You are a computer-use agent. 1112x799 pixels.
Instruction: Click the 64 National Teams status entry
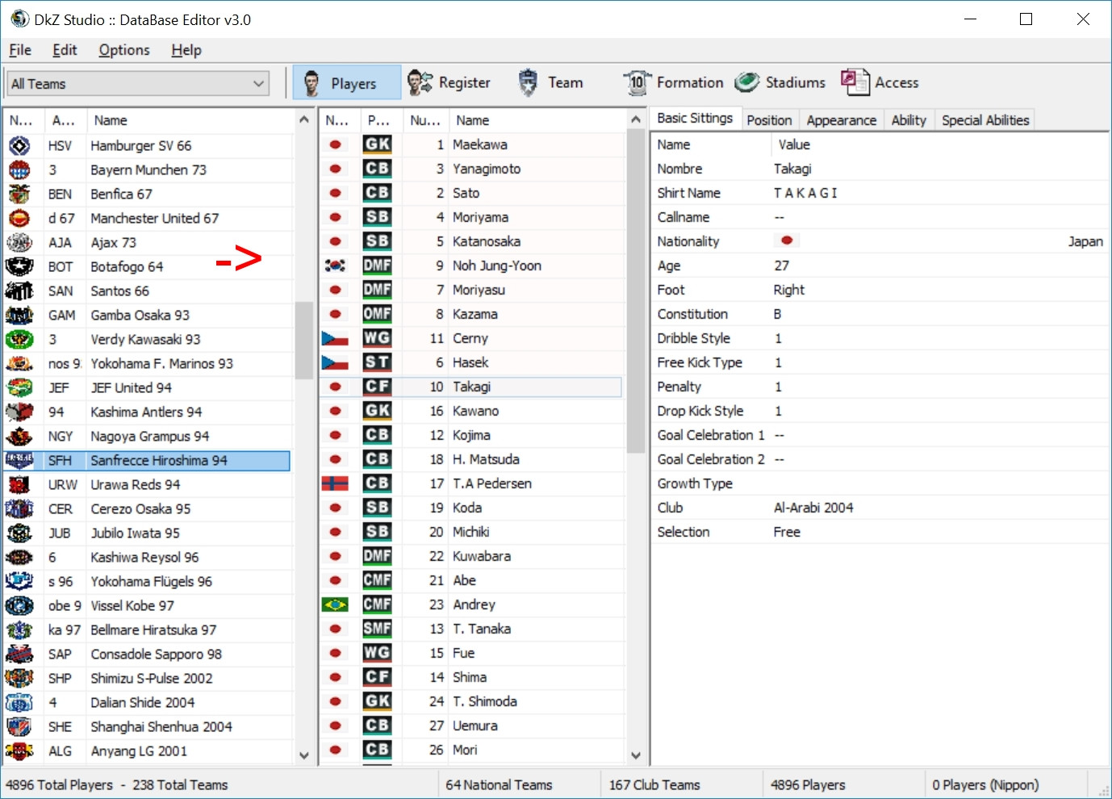[499, 784]
